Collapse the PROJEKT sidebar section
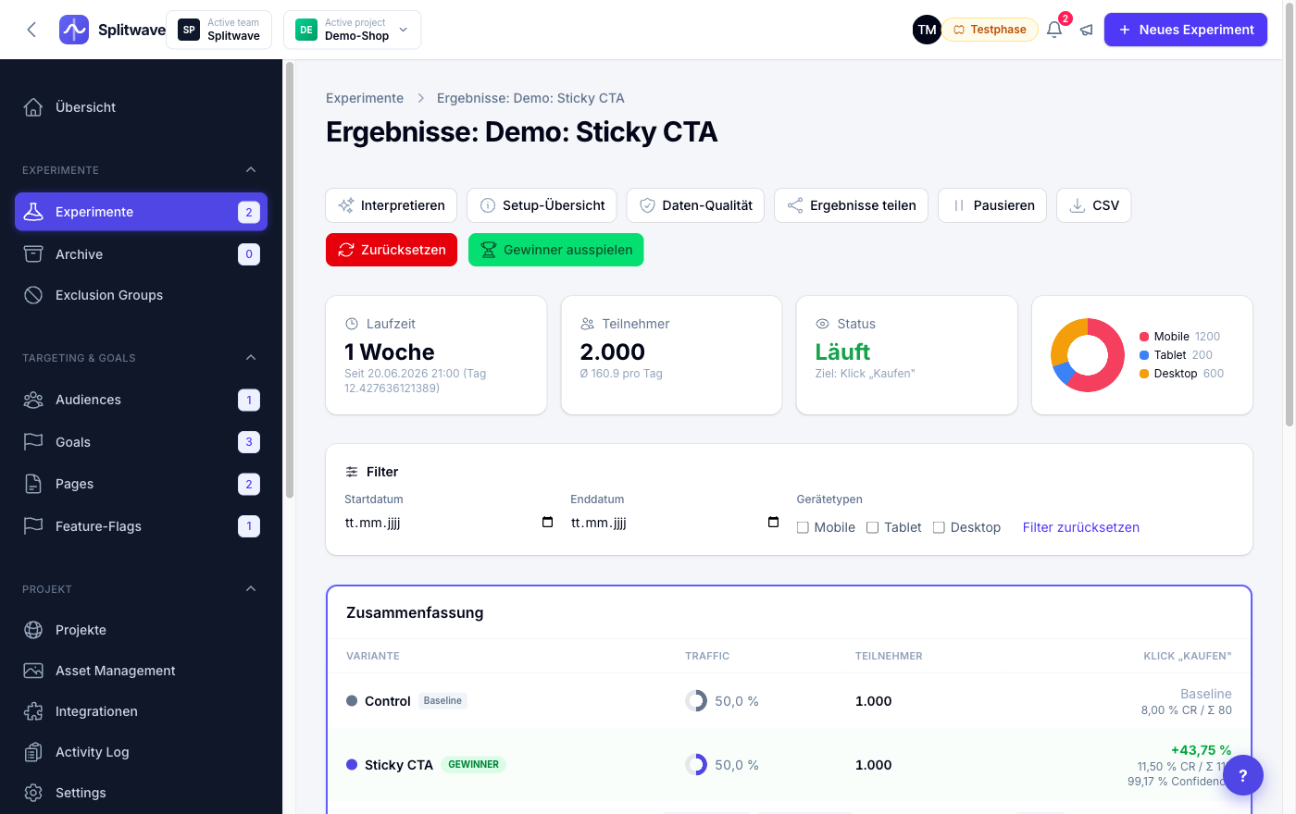 (x=251, y=589)
